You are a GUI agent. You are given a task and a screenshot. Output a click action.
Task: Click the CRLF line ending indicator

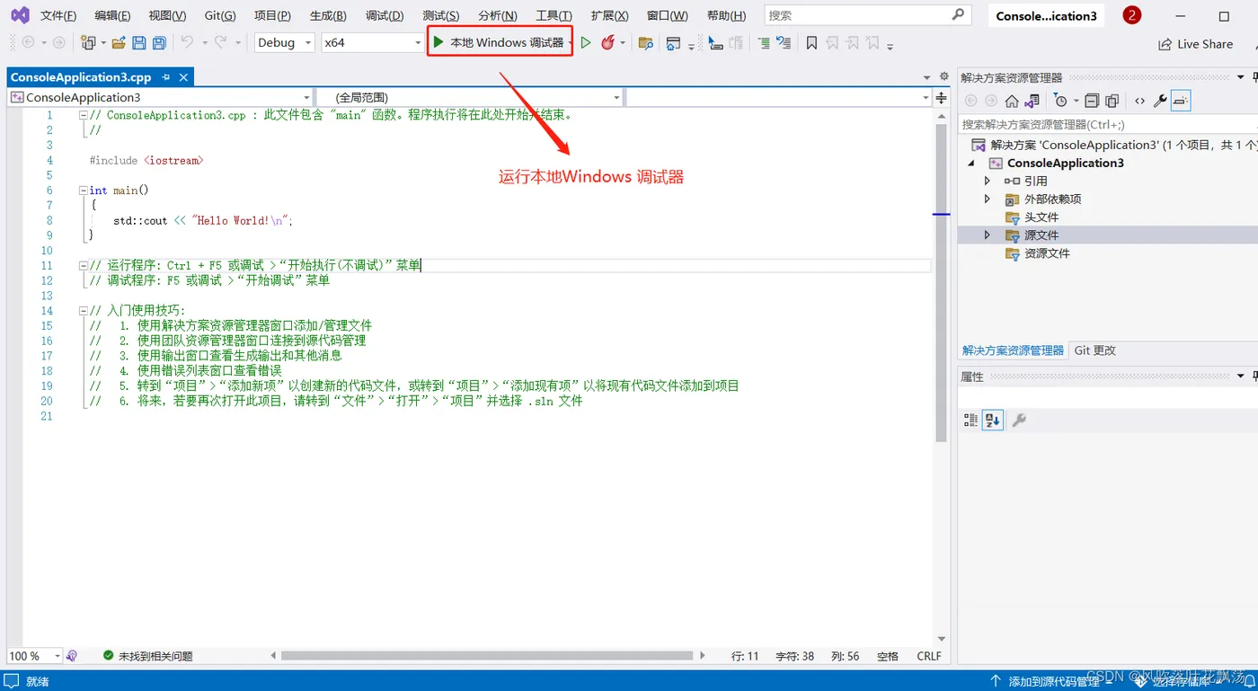point(929,656)
